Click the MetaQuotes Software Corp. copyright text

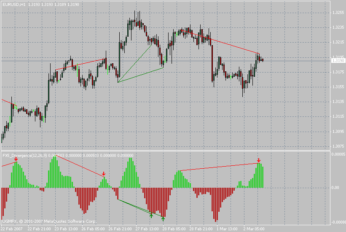49,221
